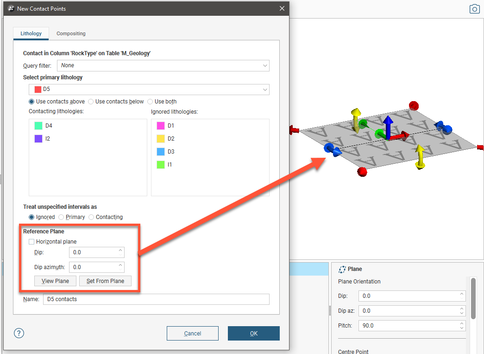Open the Query filter dropdown

[163, 65]
